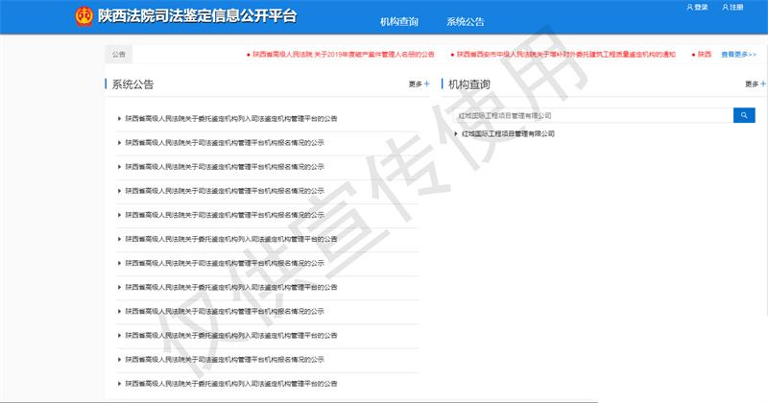Select the 公告 ticker label tab
This screenshot has width=768, height=403.
[118, 55]
